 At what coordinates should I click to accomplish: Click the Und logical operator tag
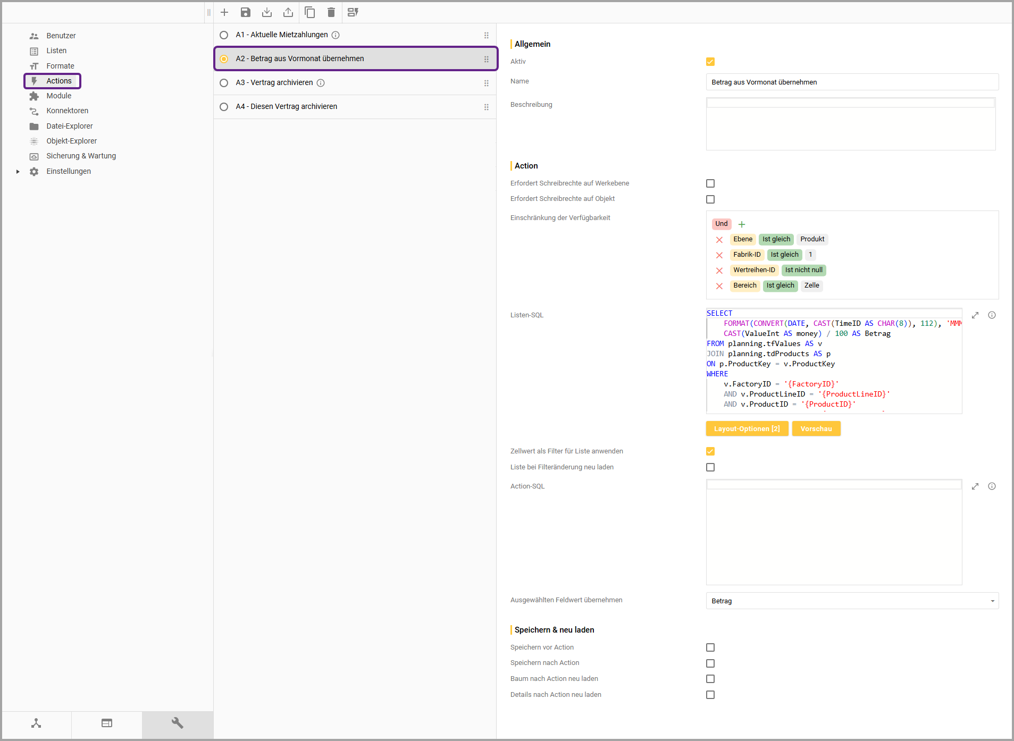point(722,224)
